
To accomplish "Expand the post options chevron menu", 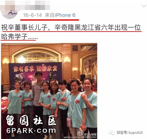I will 144,6.
